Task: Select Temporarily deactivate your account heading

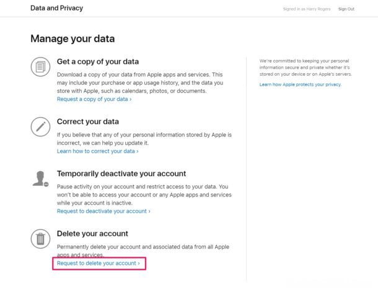Action: 121,174
